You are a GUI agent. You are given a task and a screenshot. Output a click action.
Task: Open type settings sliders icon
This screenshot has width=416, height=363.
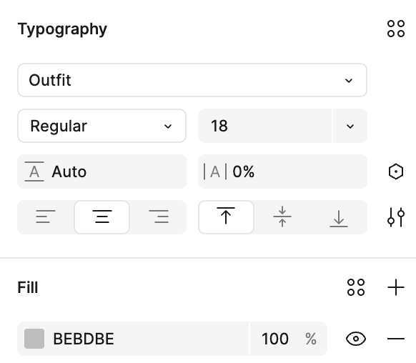click(x=396, y=217)
